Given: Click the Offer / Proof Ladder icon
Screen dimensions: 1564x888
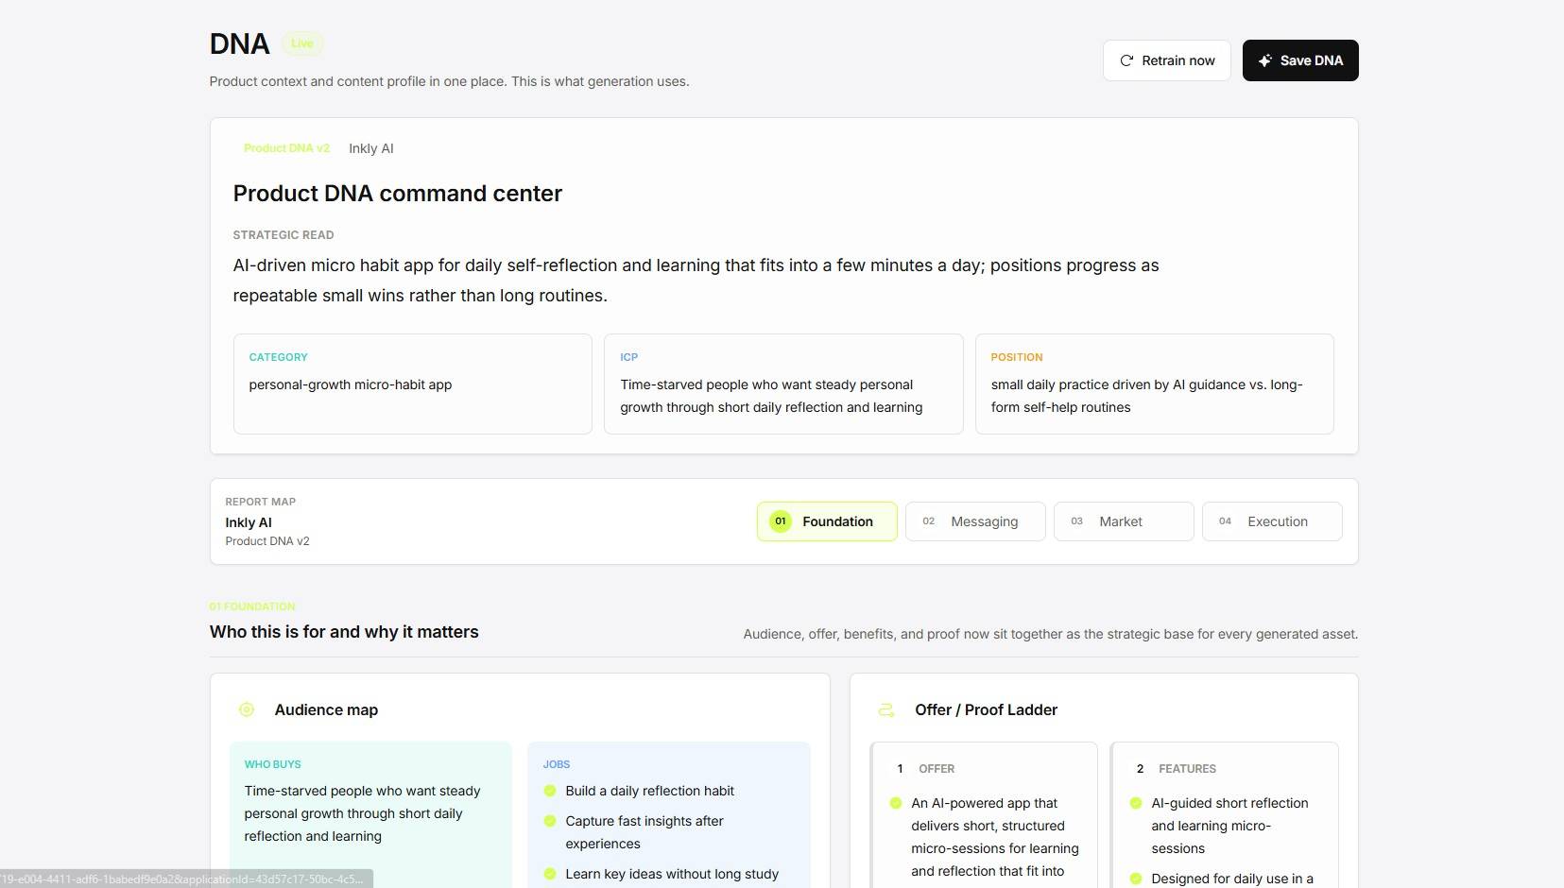Looking at the screenshot, I should pyautogui.click(x=886, y=709).
